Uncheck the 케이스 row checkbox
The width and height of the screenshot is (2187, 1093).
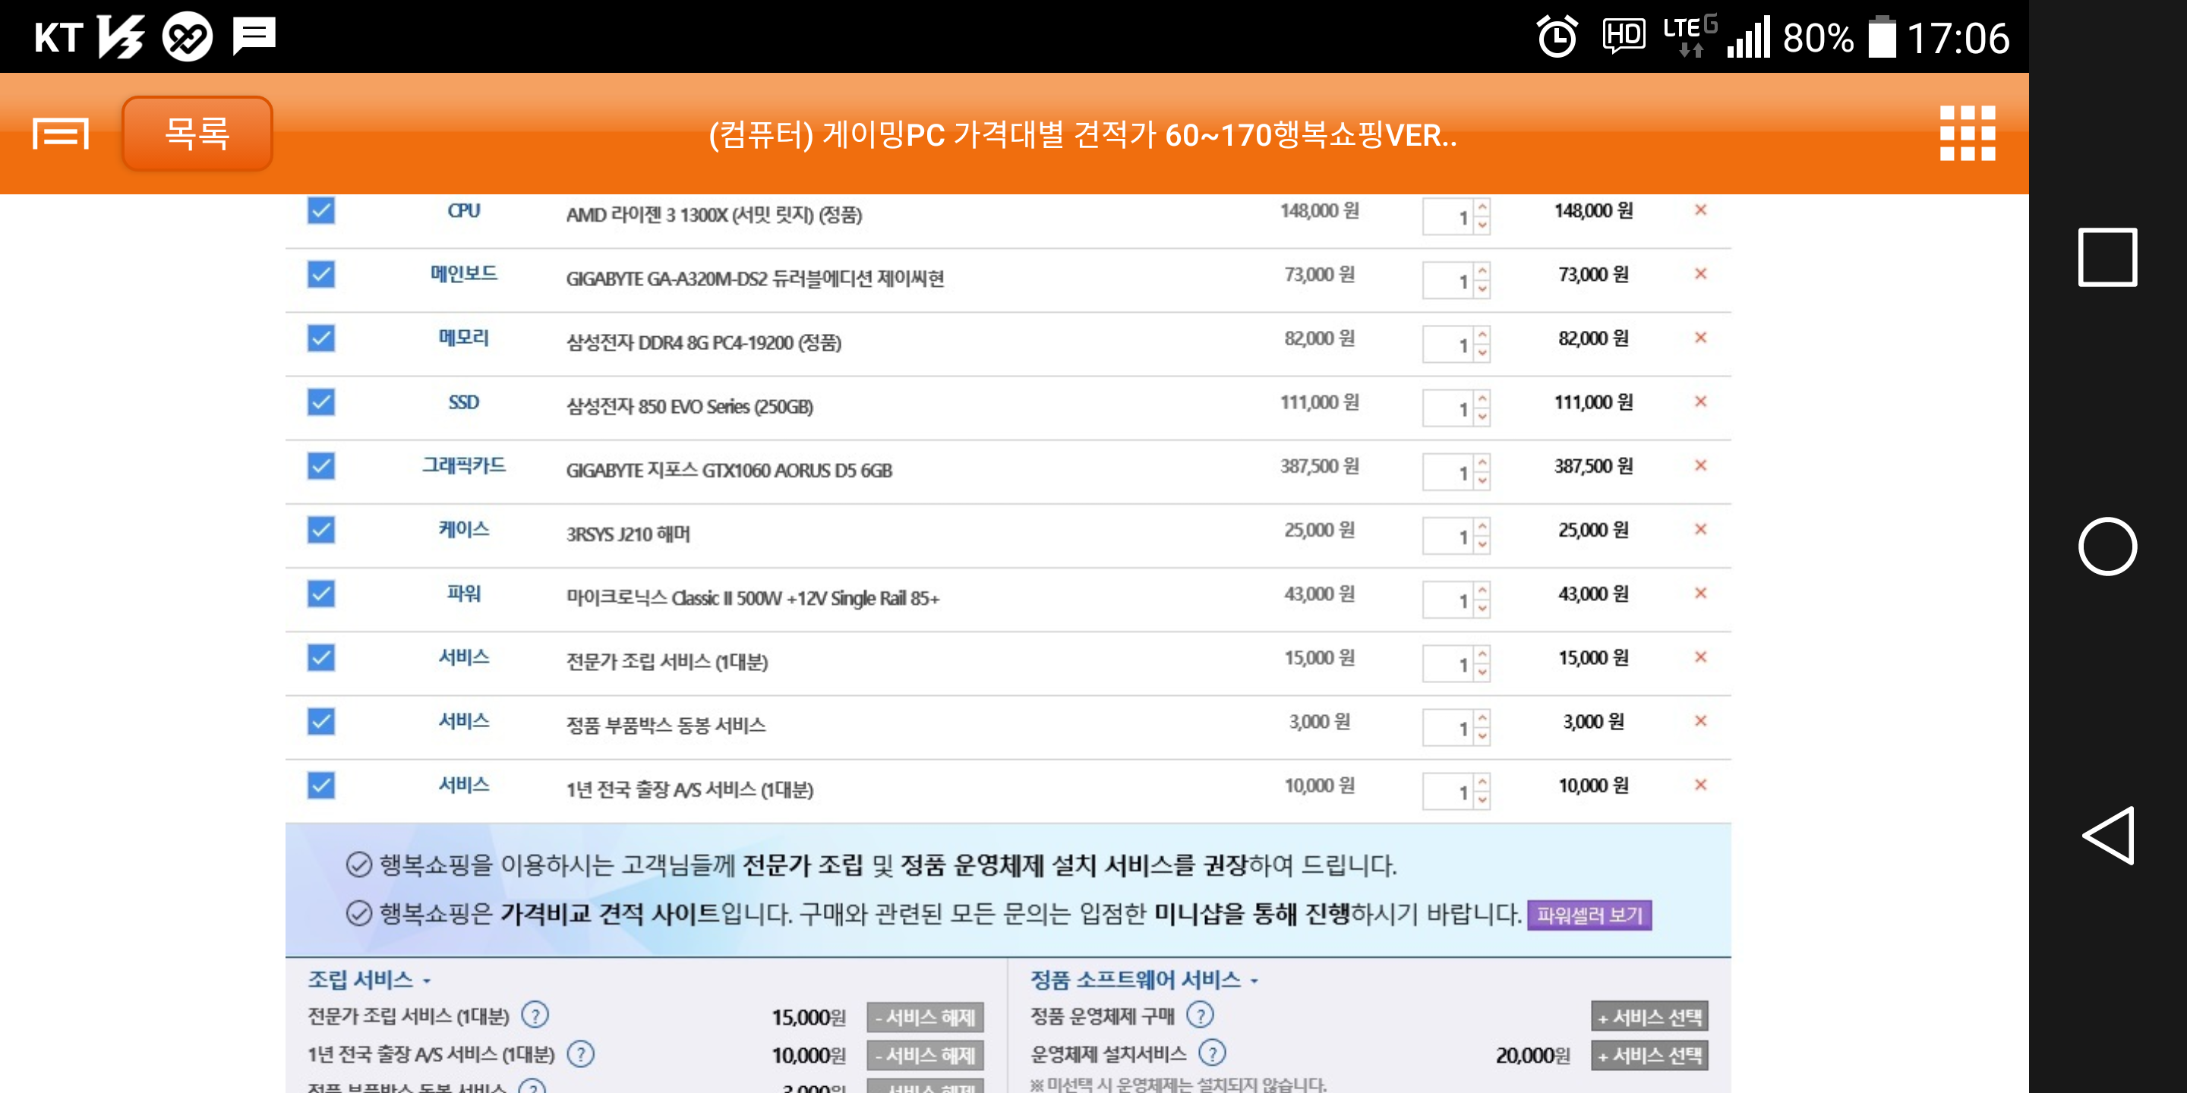coord(321,530)
